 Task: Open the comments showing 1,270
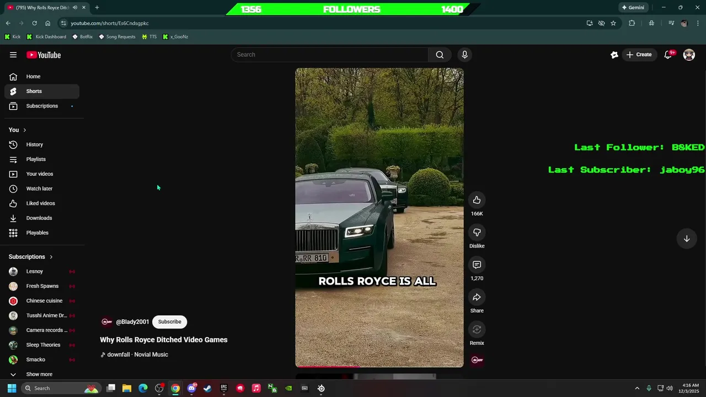click(x=477, y=265)
